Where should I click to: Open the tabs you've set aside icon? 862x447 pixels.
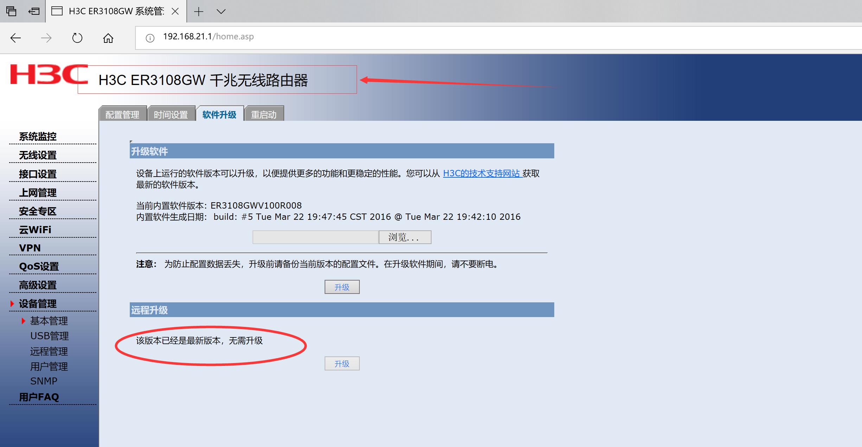point(11,12)
